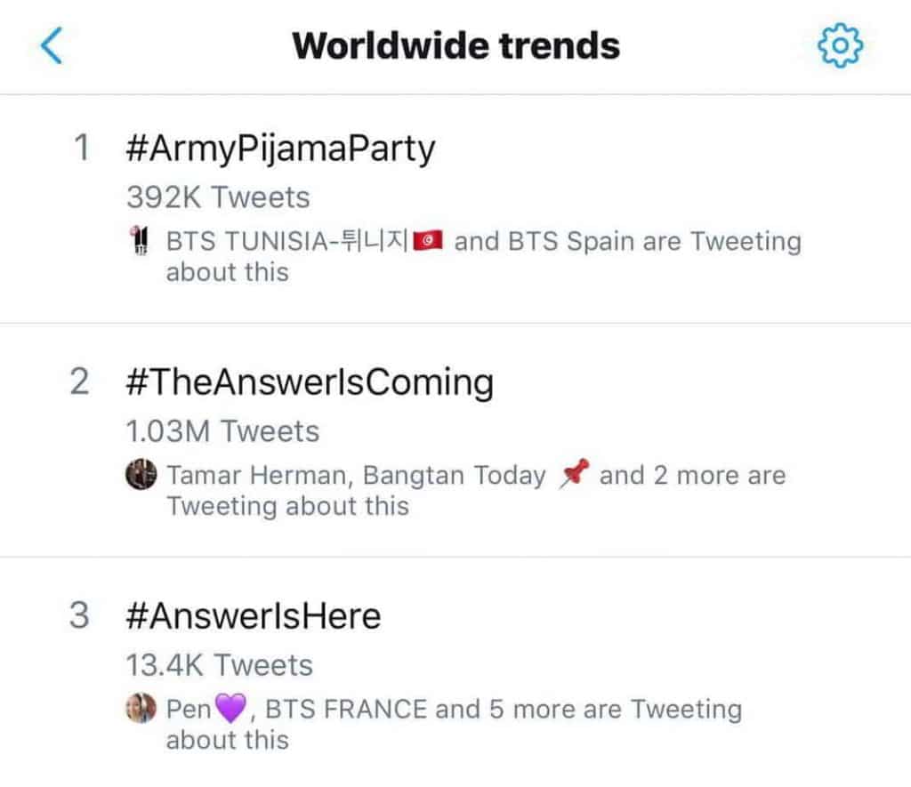Open trends settings gear icon
This screenshot has height=787, width=911.
pos(840,44)
